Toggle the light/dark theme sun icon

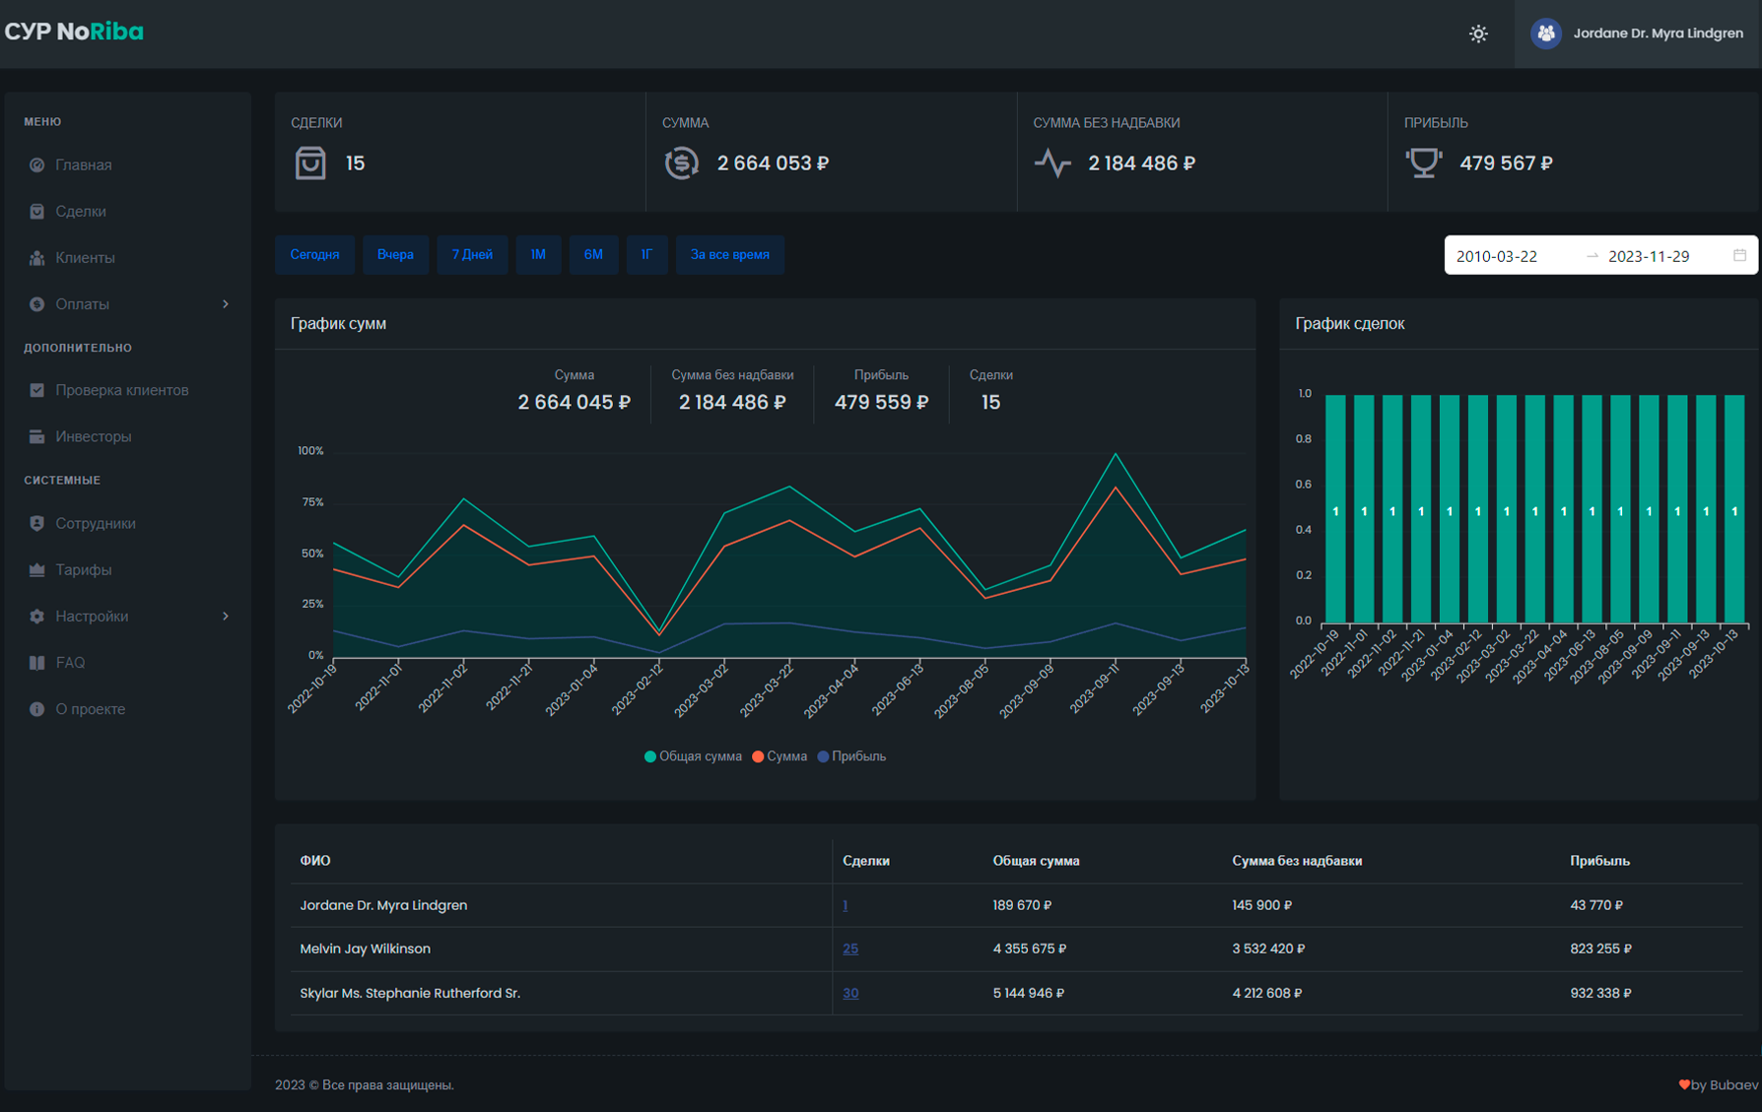pos(1478,33)
